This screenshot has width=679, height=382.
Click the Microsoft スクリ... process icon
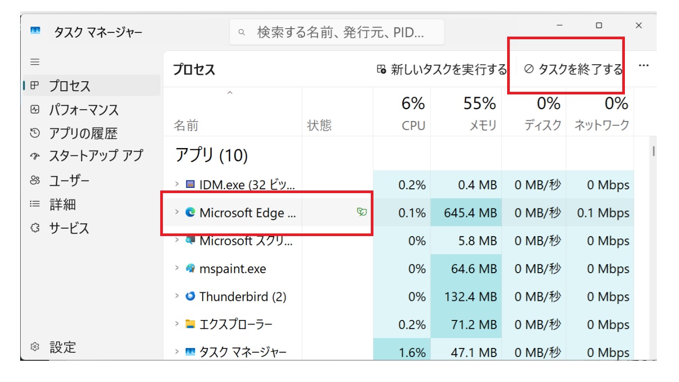[190, 240]
